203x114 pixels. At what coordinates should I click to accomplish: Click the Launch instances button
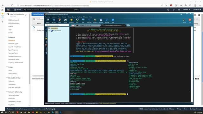pyautogui.click(x=38, y=14)
